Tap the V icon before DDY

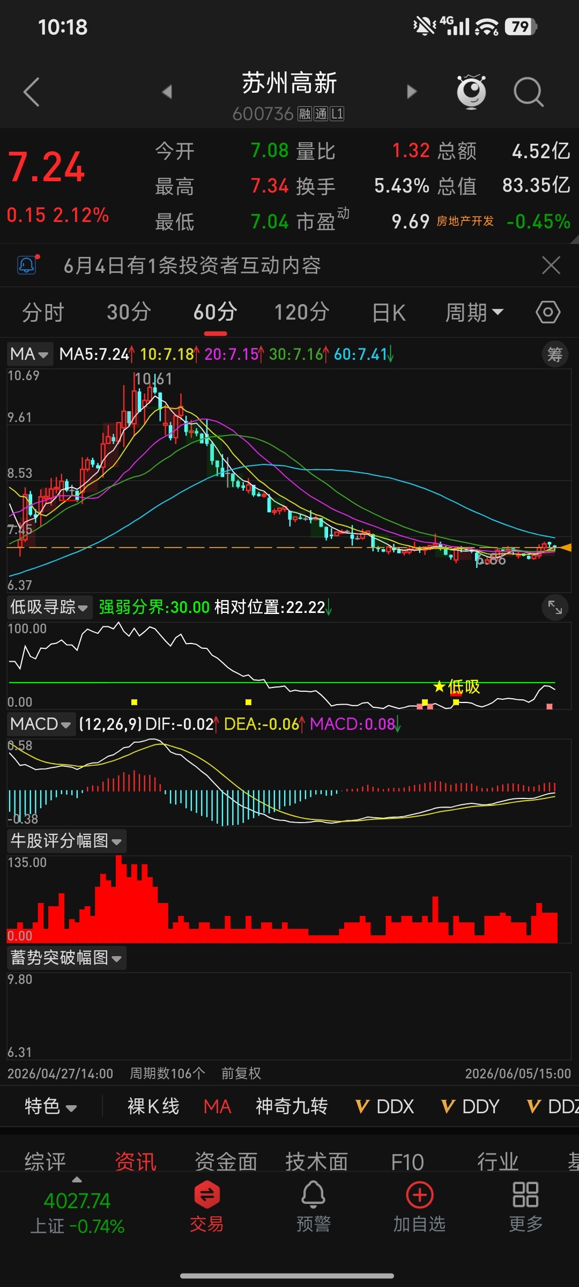click(x=448, y=1106)
